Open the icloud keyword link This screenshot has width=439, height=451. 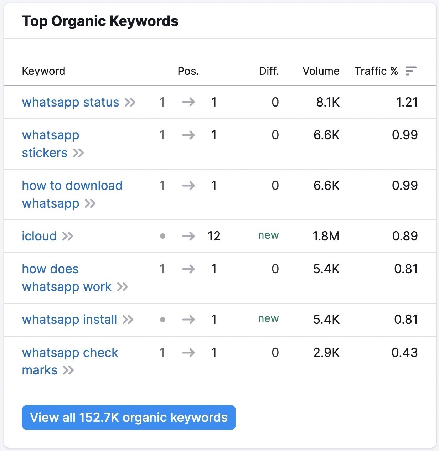pos(39,236)
